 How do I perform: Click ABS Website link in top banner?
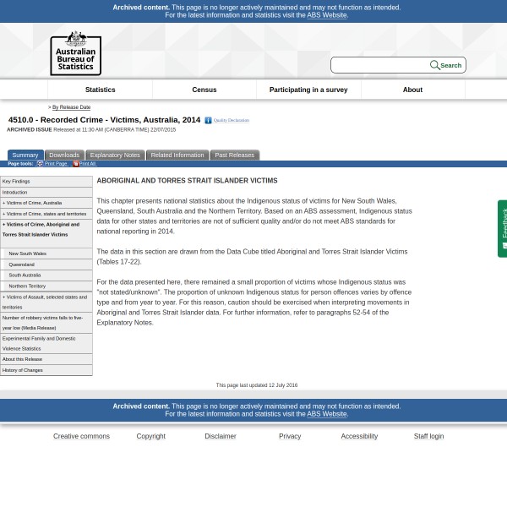[x=326, y=15]
